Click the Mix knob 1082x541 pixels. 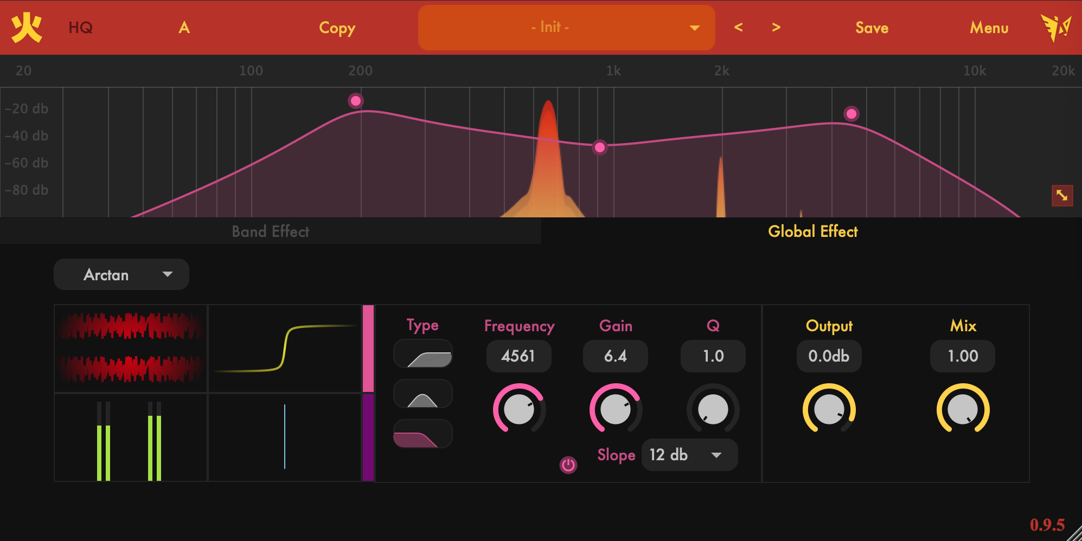pyautogui.click(x=963, y=409)
